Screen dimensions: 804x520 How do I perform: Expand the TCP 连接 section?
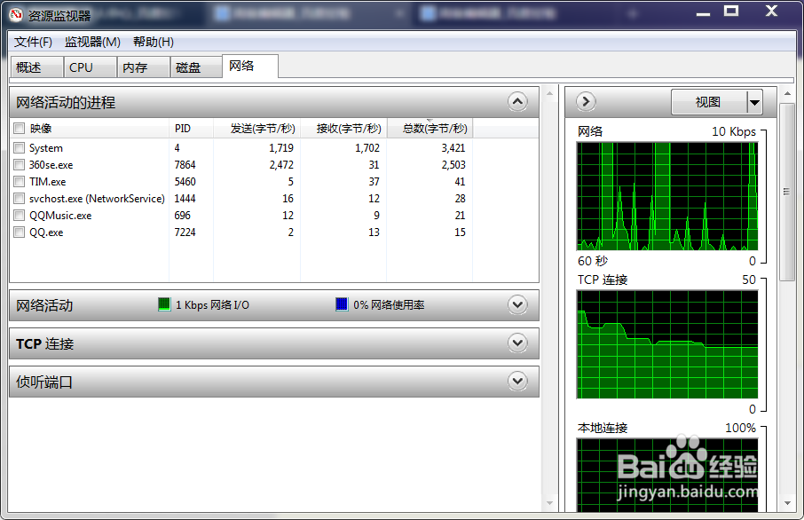[x=517, y=343]
